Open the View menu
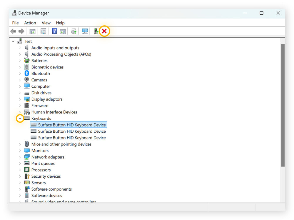 [46, 23]
